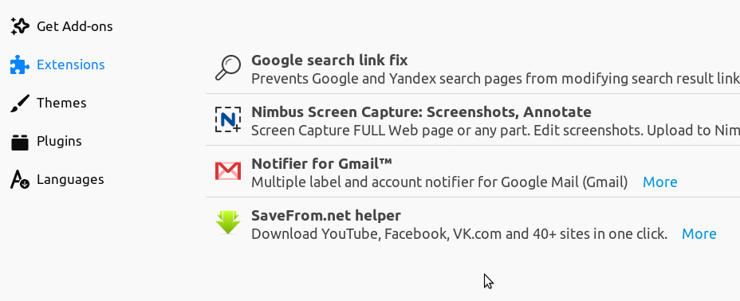Click the Google search link fix magnifier icon
The height and width of the screenshot is (301, 740).
(228, 68)
